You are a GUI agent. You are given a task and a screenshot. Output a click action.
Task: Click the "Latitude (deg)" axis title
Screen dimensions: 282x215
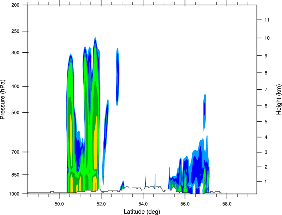pyautogui.click(x=142, y=212)
